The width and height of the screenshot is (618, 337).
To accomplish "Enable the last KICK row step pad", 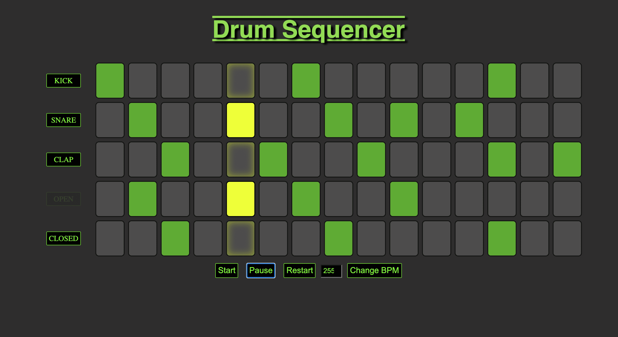I will (x=567, y=80).
